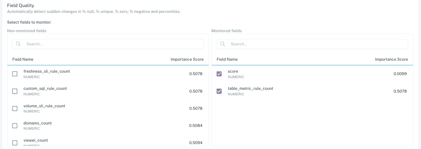Screen dimensions: 421x149
Task: Enable monitoring for custom_sql_rule_count
Action: coord(15,91)
